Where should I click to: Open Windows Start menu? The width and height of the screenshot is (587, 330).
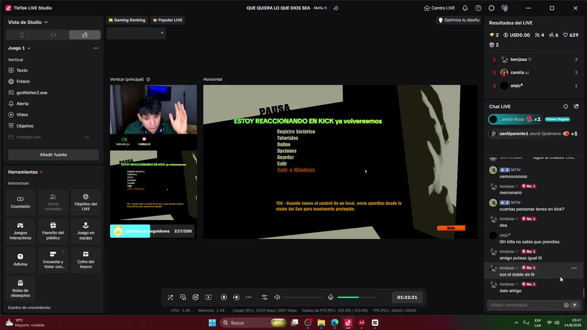(x=212, y=323)
